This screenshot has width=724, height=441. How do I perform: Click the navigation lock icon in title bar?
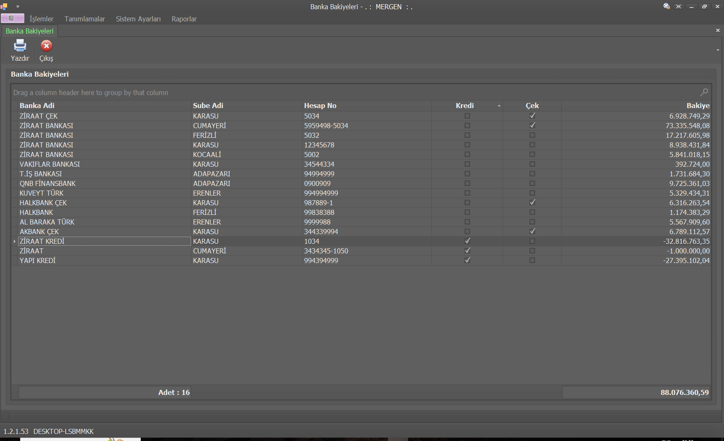coord(666,6)
